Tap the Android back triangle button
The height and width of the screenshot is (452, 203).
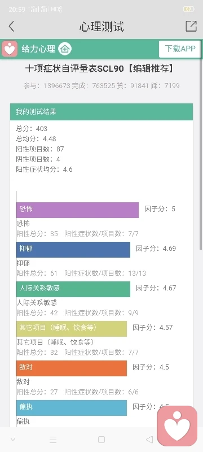(149, 440)
